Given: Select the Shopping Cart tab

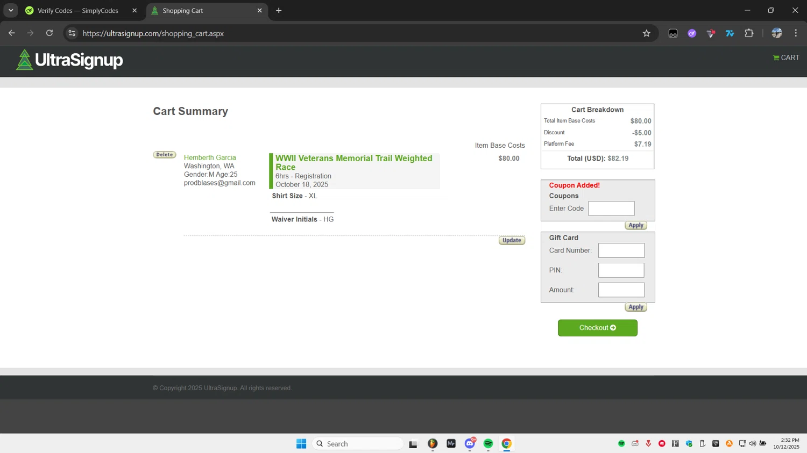Looking at the screenshot, I should pyautogui.click(x=207, y=11).
